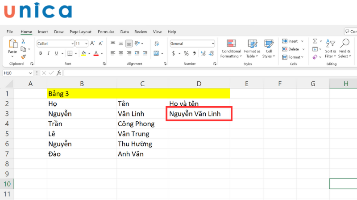The height and width of the screenshot is (200, 357).
Task: Select cell D3 Nguyễn Văn Linh
Action: click(199, 114)
